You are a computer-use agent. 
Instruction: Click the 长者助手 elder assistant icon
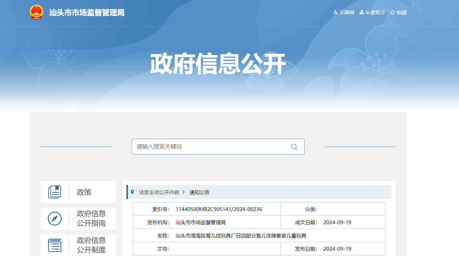coord(362,13)
